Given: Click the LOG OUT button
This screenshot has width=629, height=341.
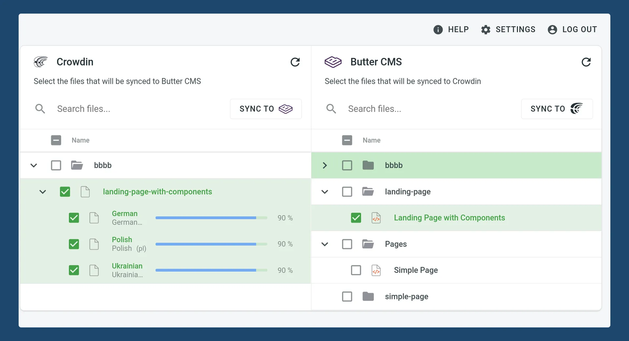Looking at the screenshot, I should click(x=572, y=29).
